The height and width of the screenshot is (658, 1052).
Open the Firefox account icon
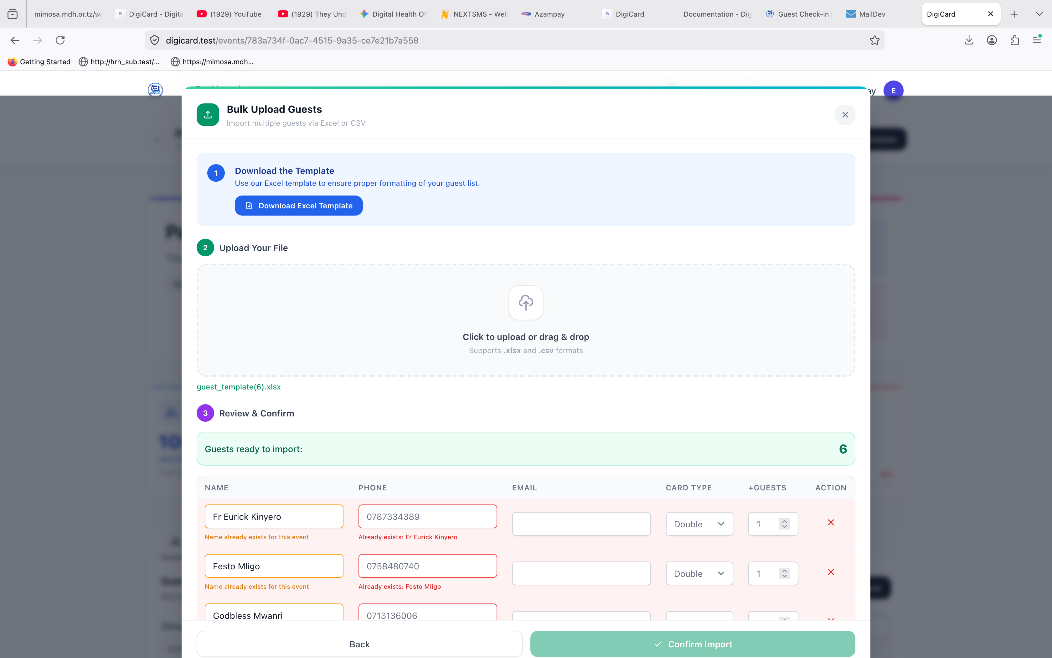tap(992, 40)
